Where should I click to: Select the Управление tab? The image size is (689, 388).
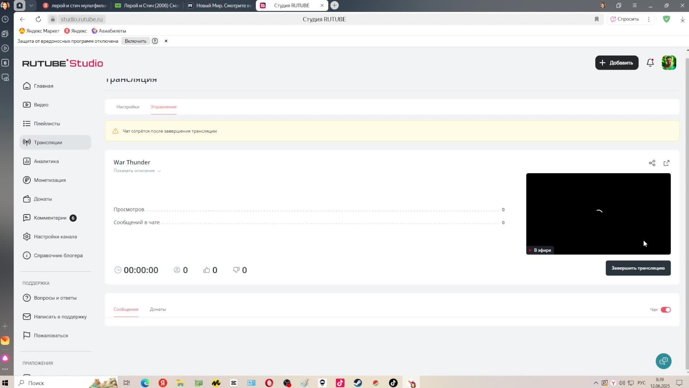[164, 107]
